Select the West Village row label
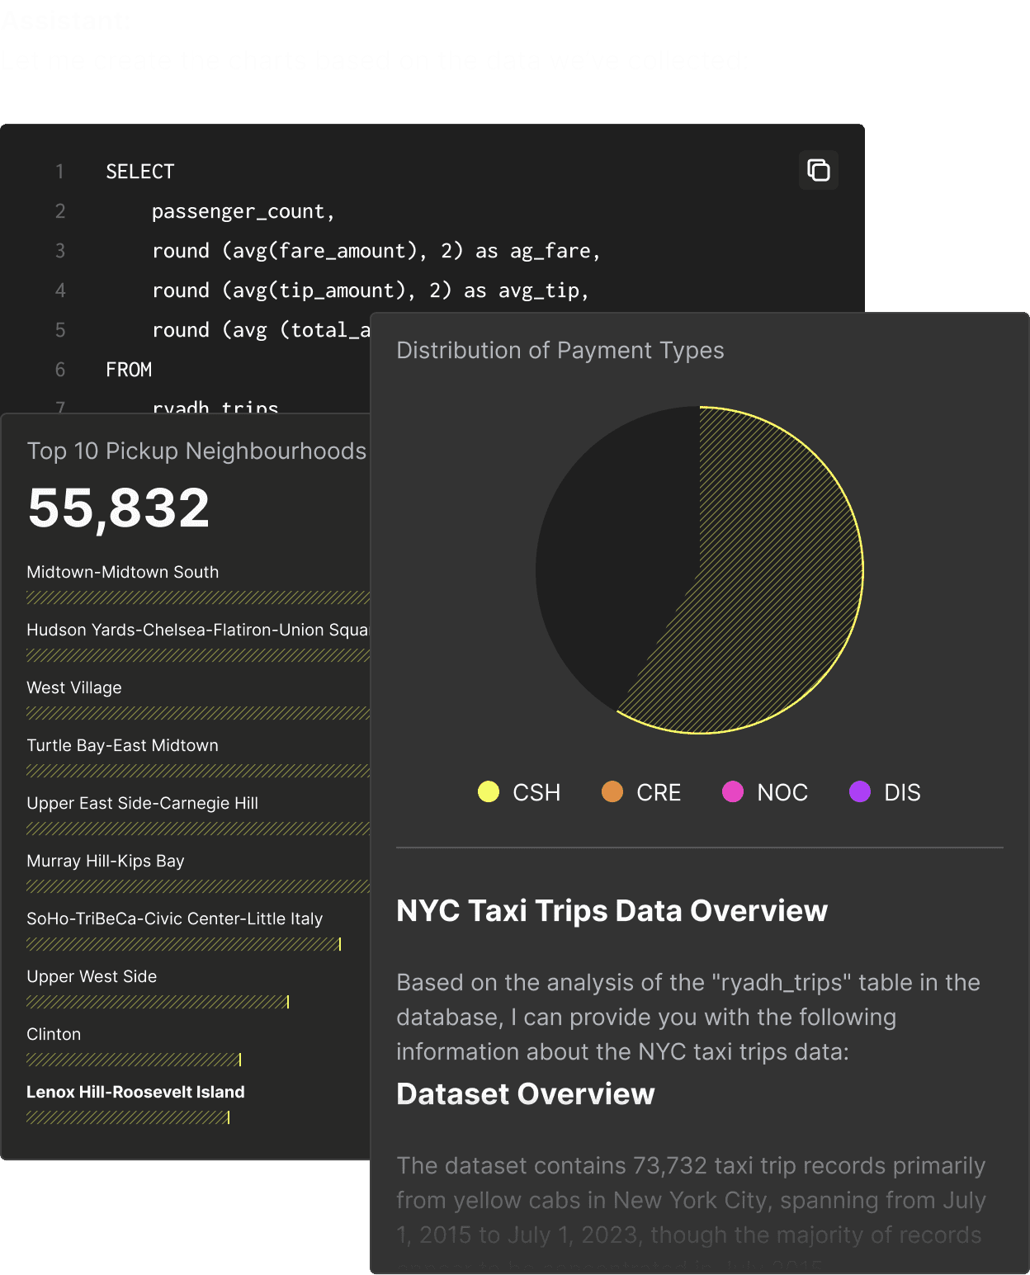 pyautogui.click(x=74, y=687)
